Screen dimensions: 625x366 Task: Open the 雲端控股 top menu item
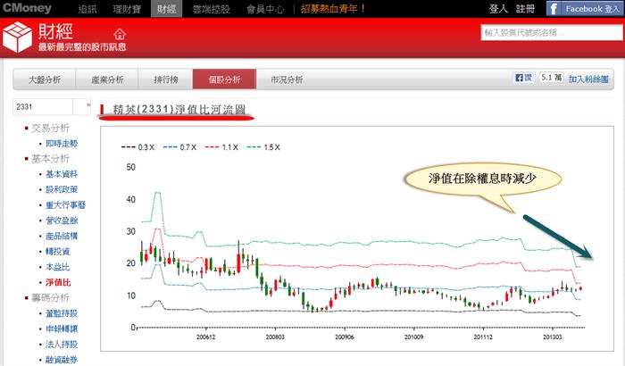point(212,9)
